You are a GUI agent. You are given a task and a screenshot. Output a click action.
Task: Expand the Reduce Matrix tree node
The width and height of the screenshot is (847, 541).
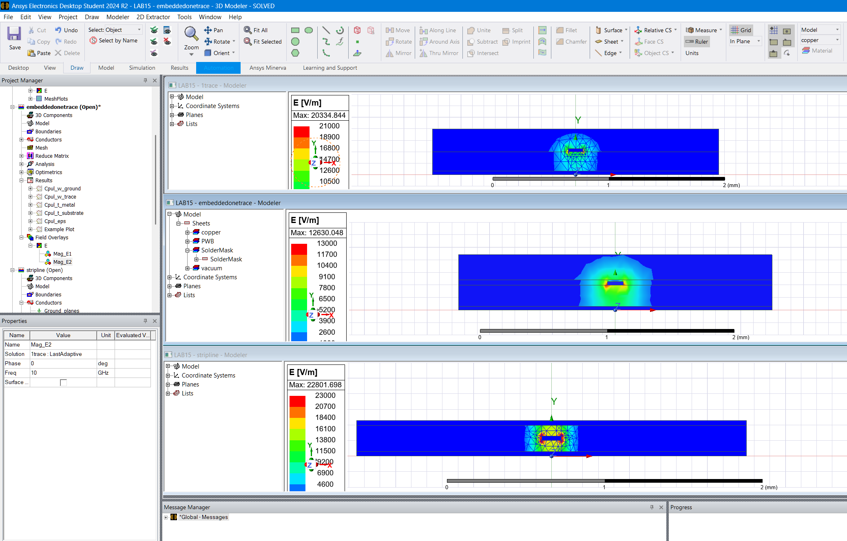pos(22,156)
